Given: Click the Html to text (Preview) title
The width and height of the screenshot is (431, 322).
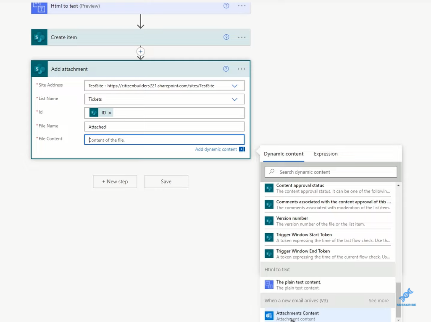Looking at the screenshot, I should coord(75,6).
